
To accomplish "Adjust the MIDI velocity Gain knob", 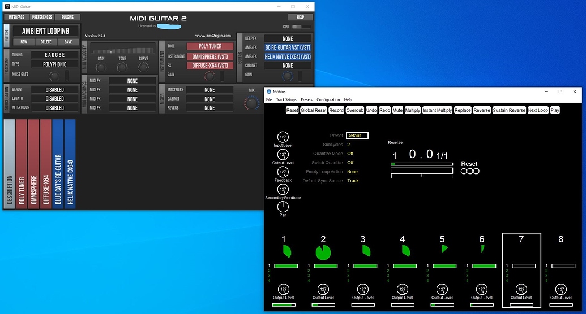I will (x=101, y=68).
